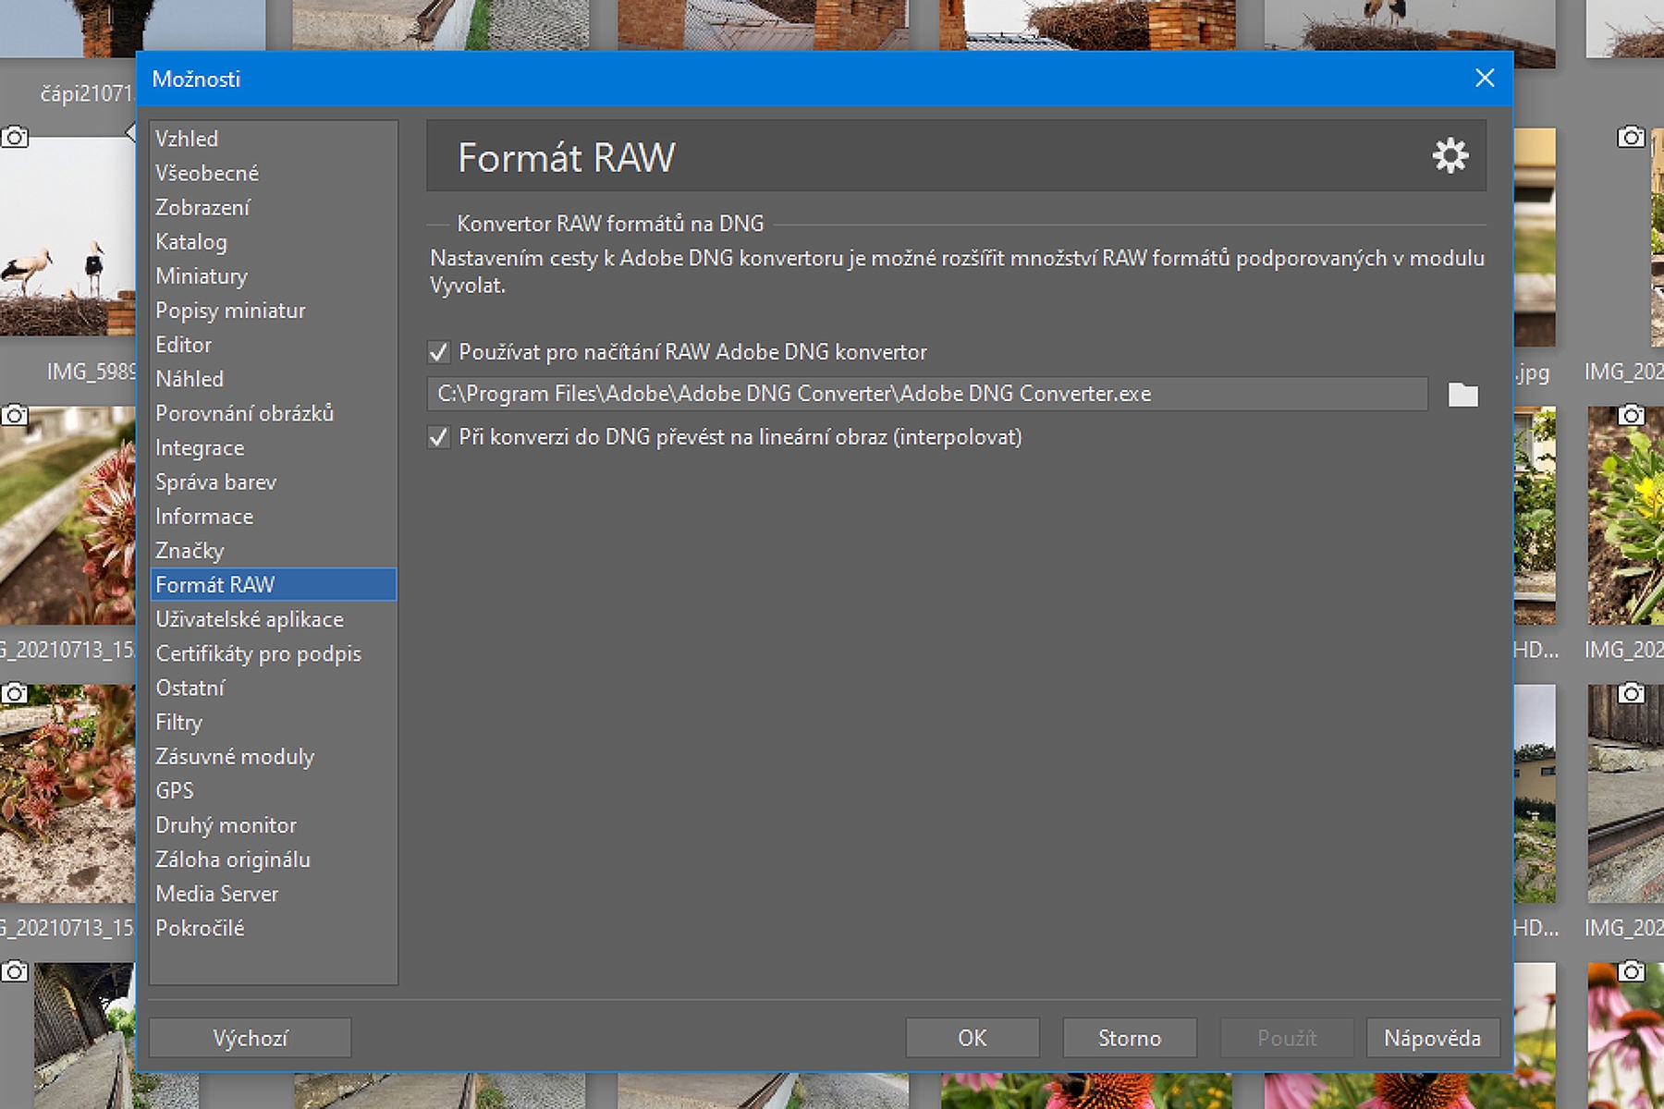Toggle 'Používat pro načítání RAW Adobe DNG konvertor' checkbox
Viewport: 1664px width, 1109px height.
click(x=439, y=352)
